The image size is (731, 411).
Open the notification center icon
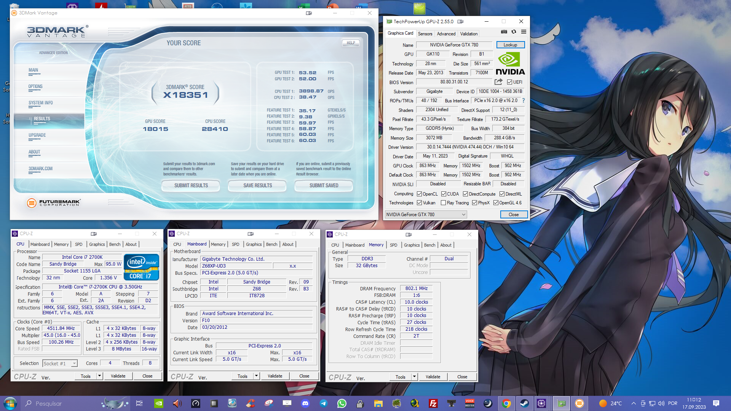point(716,403)
